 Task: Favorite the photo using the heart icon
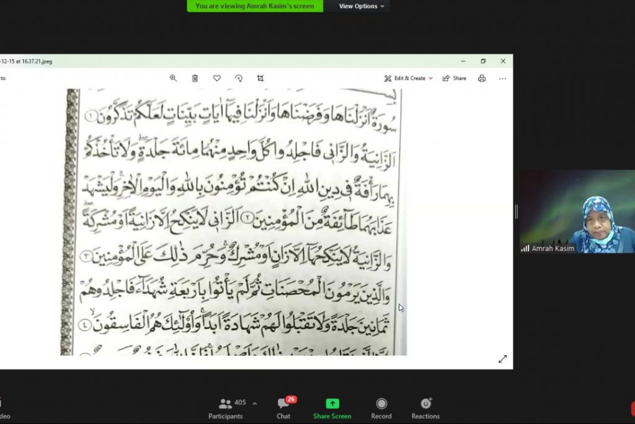[x=216, y=78]
